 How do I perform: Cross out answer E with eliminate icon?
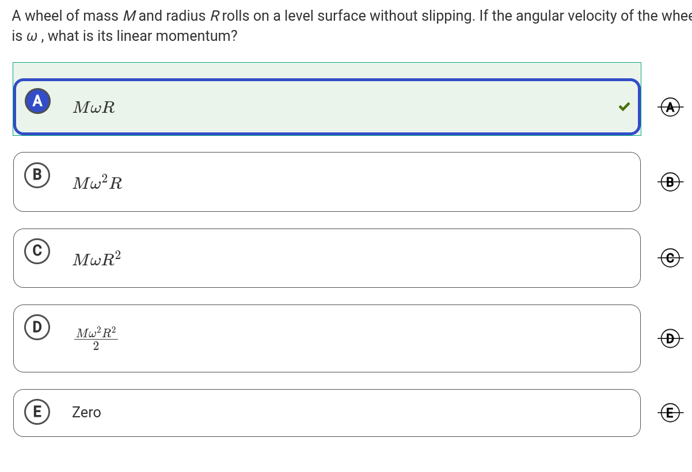pos(670,413)
